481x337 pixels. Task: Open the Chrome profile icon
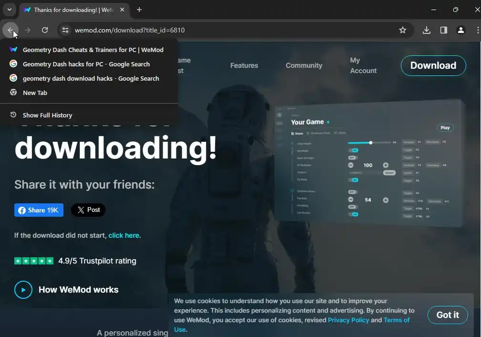click(x=461, y=30)
